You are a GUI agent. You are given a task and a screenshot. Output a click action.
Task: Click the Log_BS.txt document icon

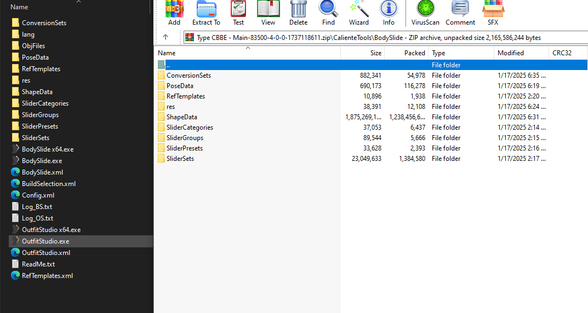point(15,207)
